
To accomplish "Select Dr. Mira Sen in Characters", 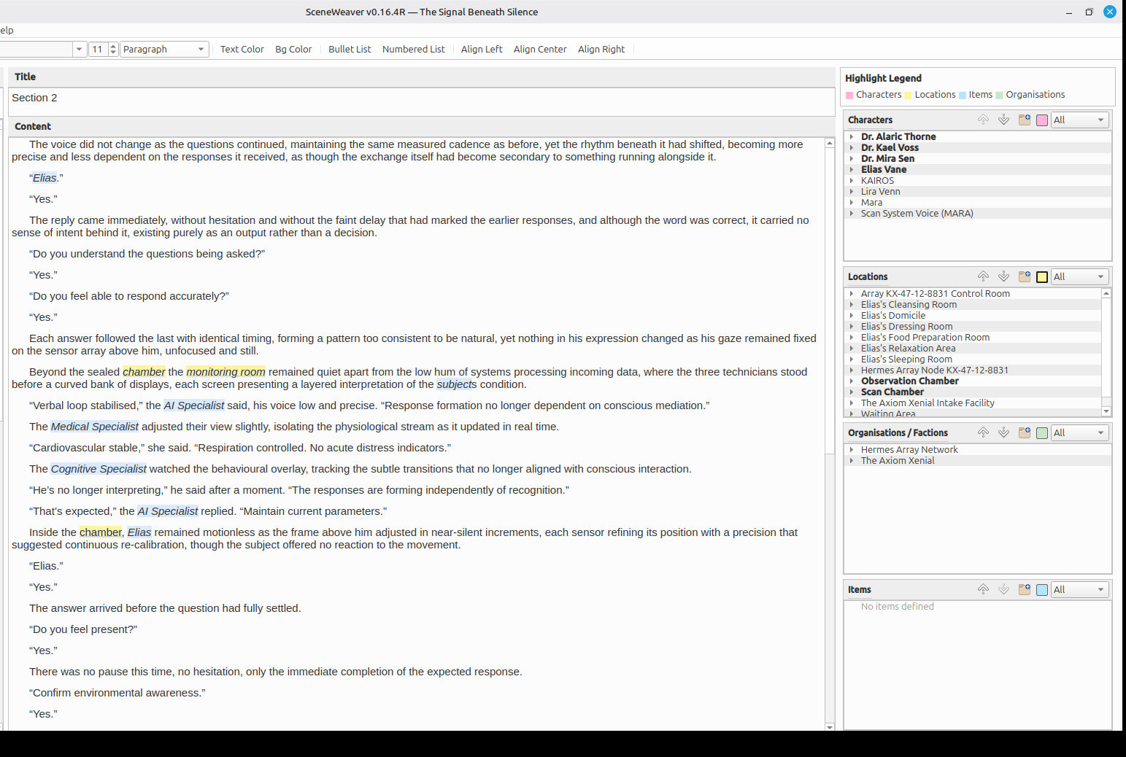I will [x=978, y=158].
